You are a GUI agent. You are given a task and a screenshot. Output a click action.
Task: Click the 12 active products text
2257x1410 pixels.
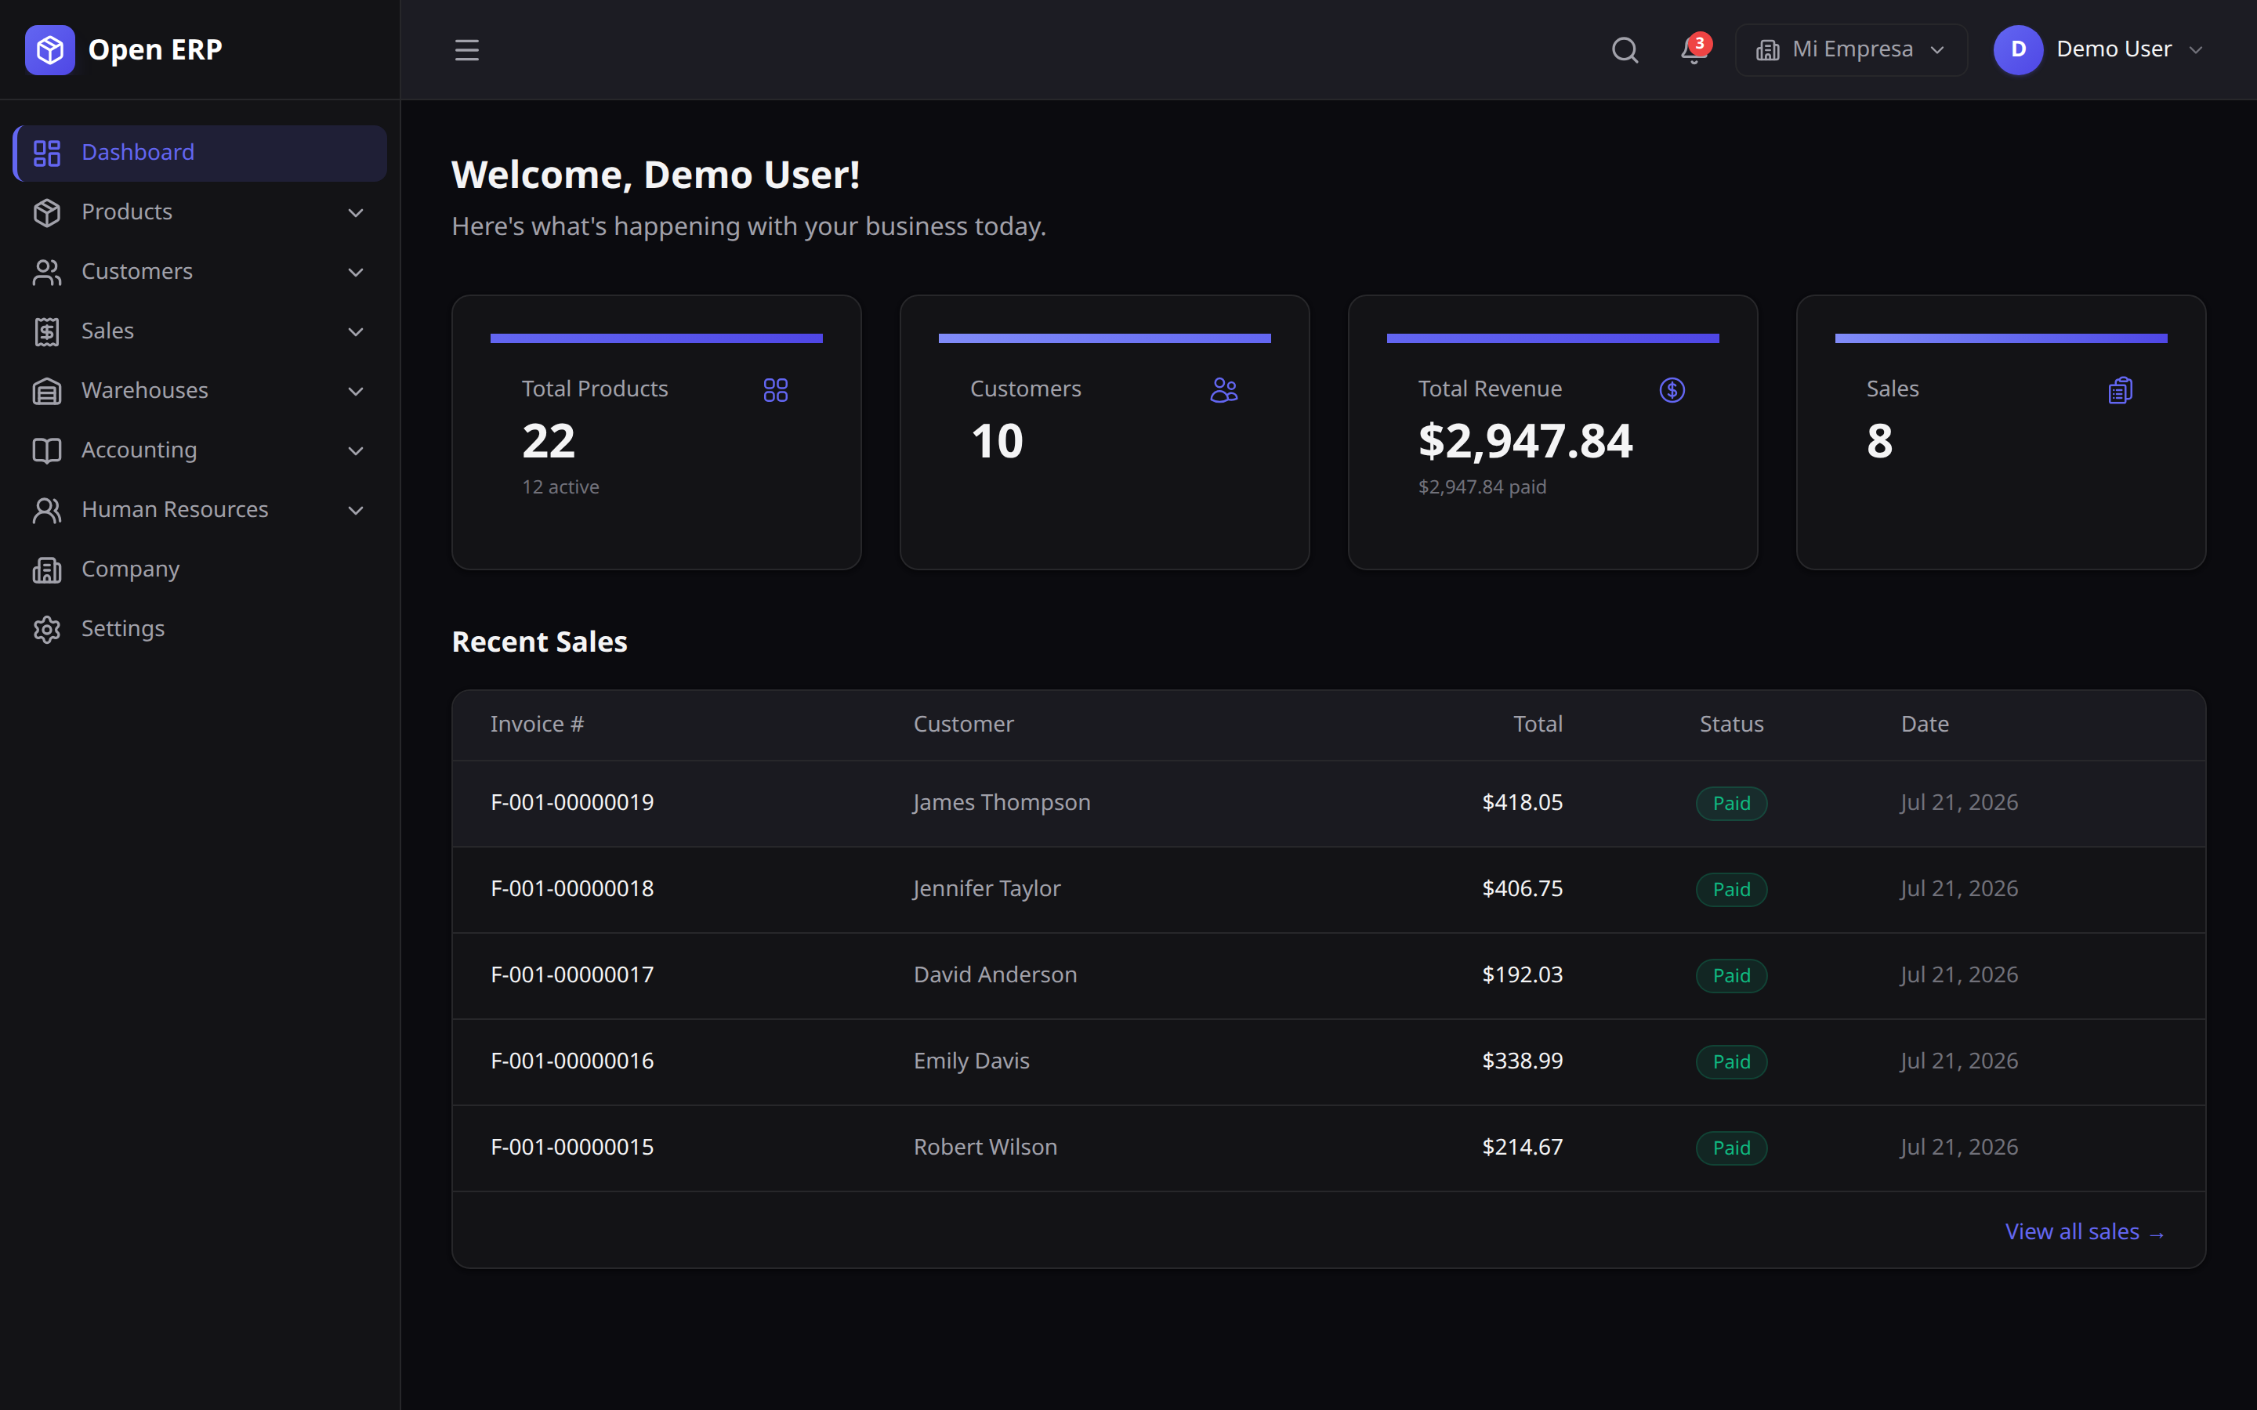tap(560, 486)
